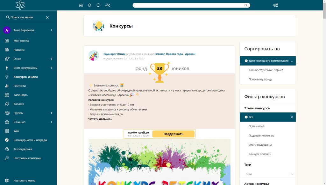This screenshot has width=326, height=185.
Task: Select sort by Призовому фонду
Action: pyautogui.click(x=260, y=79)
